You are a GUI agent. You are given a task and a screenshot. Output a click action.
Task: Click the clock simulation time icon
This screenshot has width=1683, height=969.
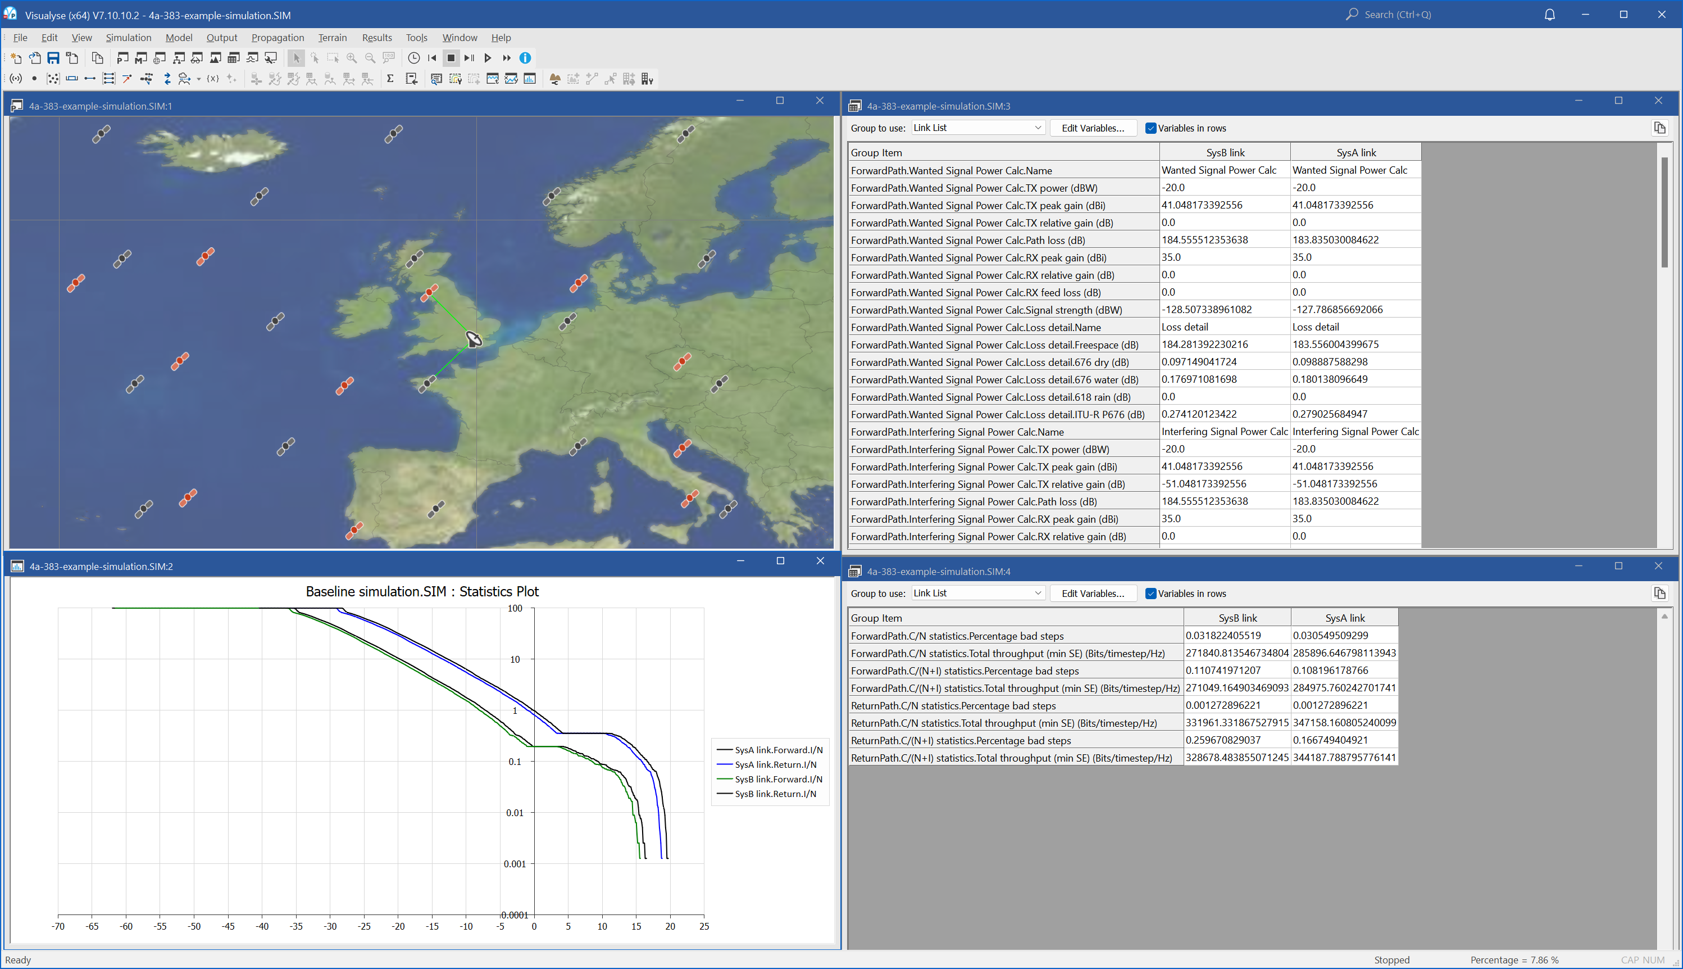413,58
